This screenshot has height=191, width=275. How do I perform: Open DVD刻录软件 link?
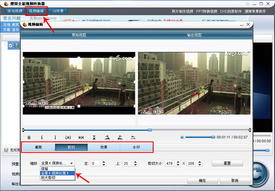pyautogui.click(x=231, y=11)
